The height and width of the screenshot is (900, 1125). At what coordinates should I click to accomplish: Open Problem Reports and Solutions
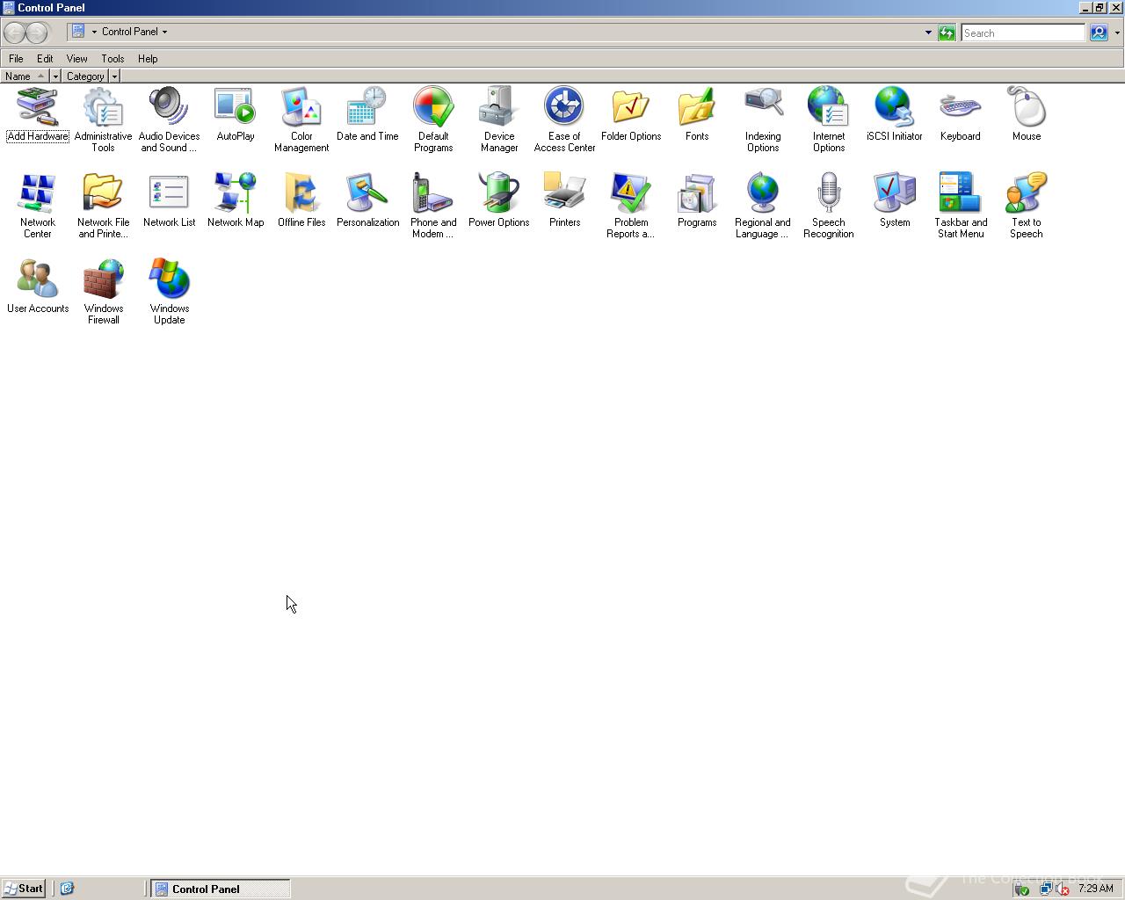tap(631, 206)
